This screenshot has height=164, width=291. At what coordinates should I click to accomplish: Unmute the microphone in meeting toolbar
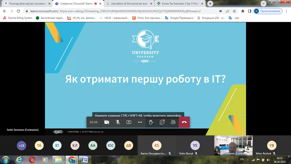[118, 122]
